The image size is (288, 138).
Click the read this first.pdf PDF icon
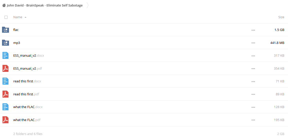click(x=5, y=94)
